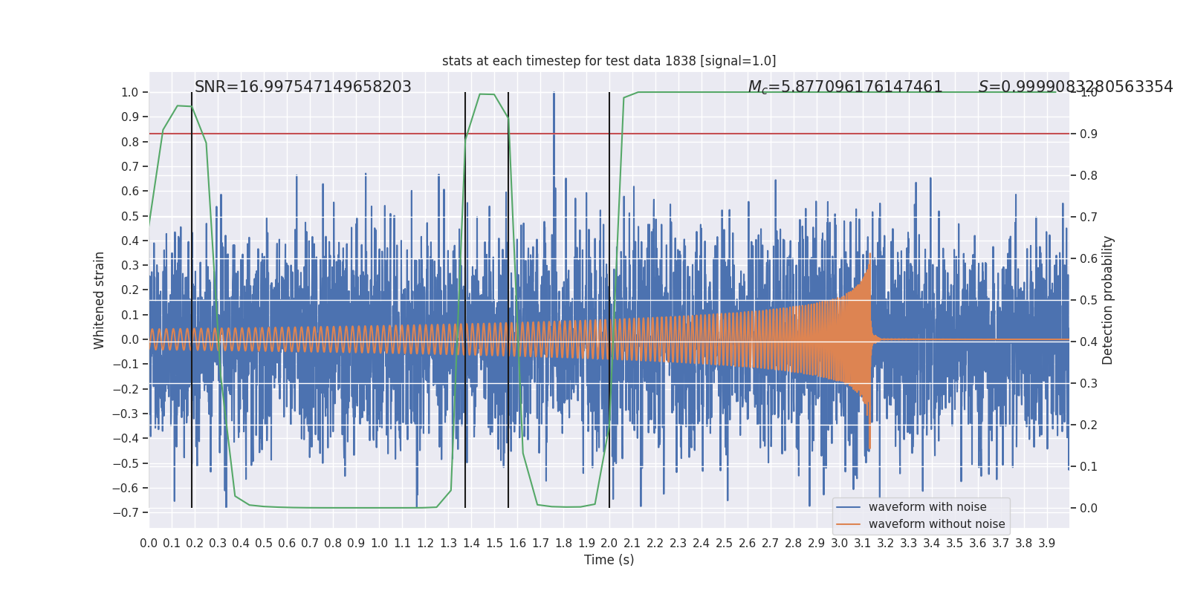The height and width of the screenshot is (594, 1189).
Task: Click the 3.0 tick label on time axis
Action: tap(839, 543)
